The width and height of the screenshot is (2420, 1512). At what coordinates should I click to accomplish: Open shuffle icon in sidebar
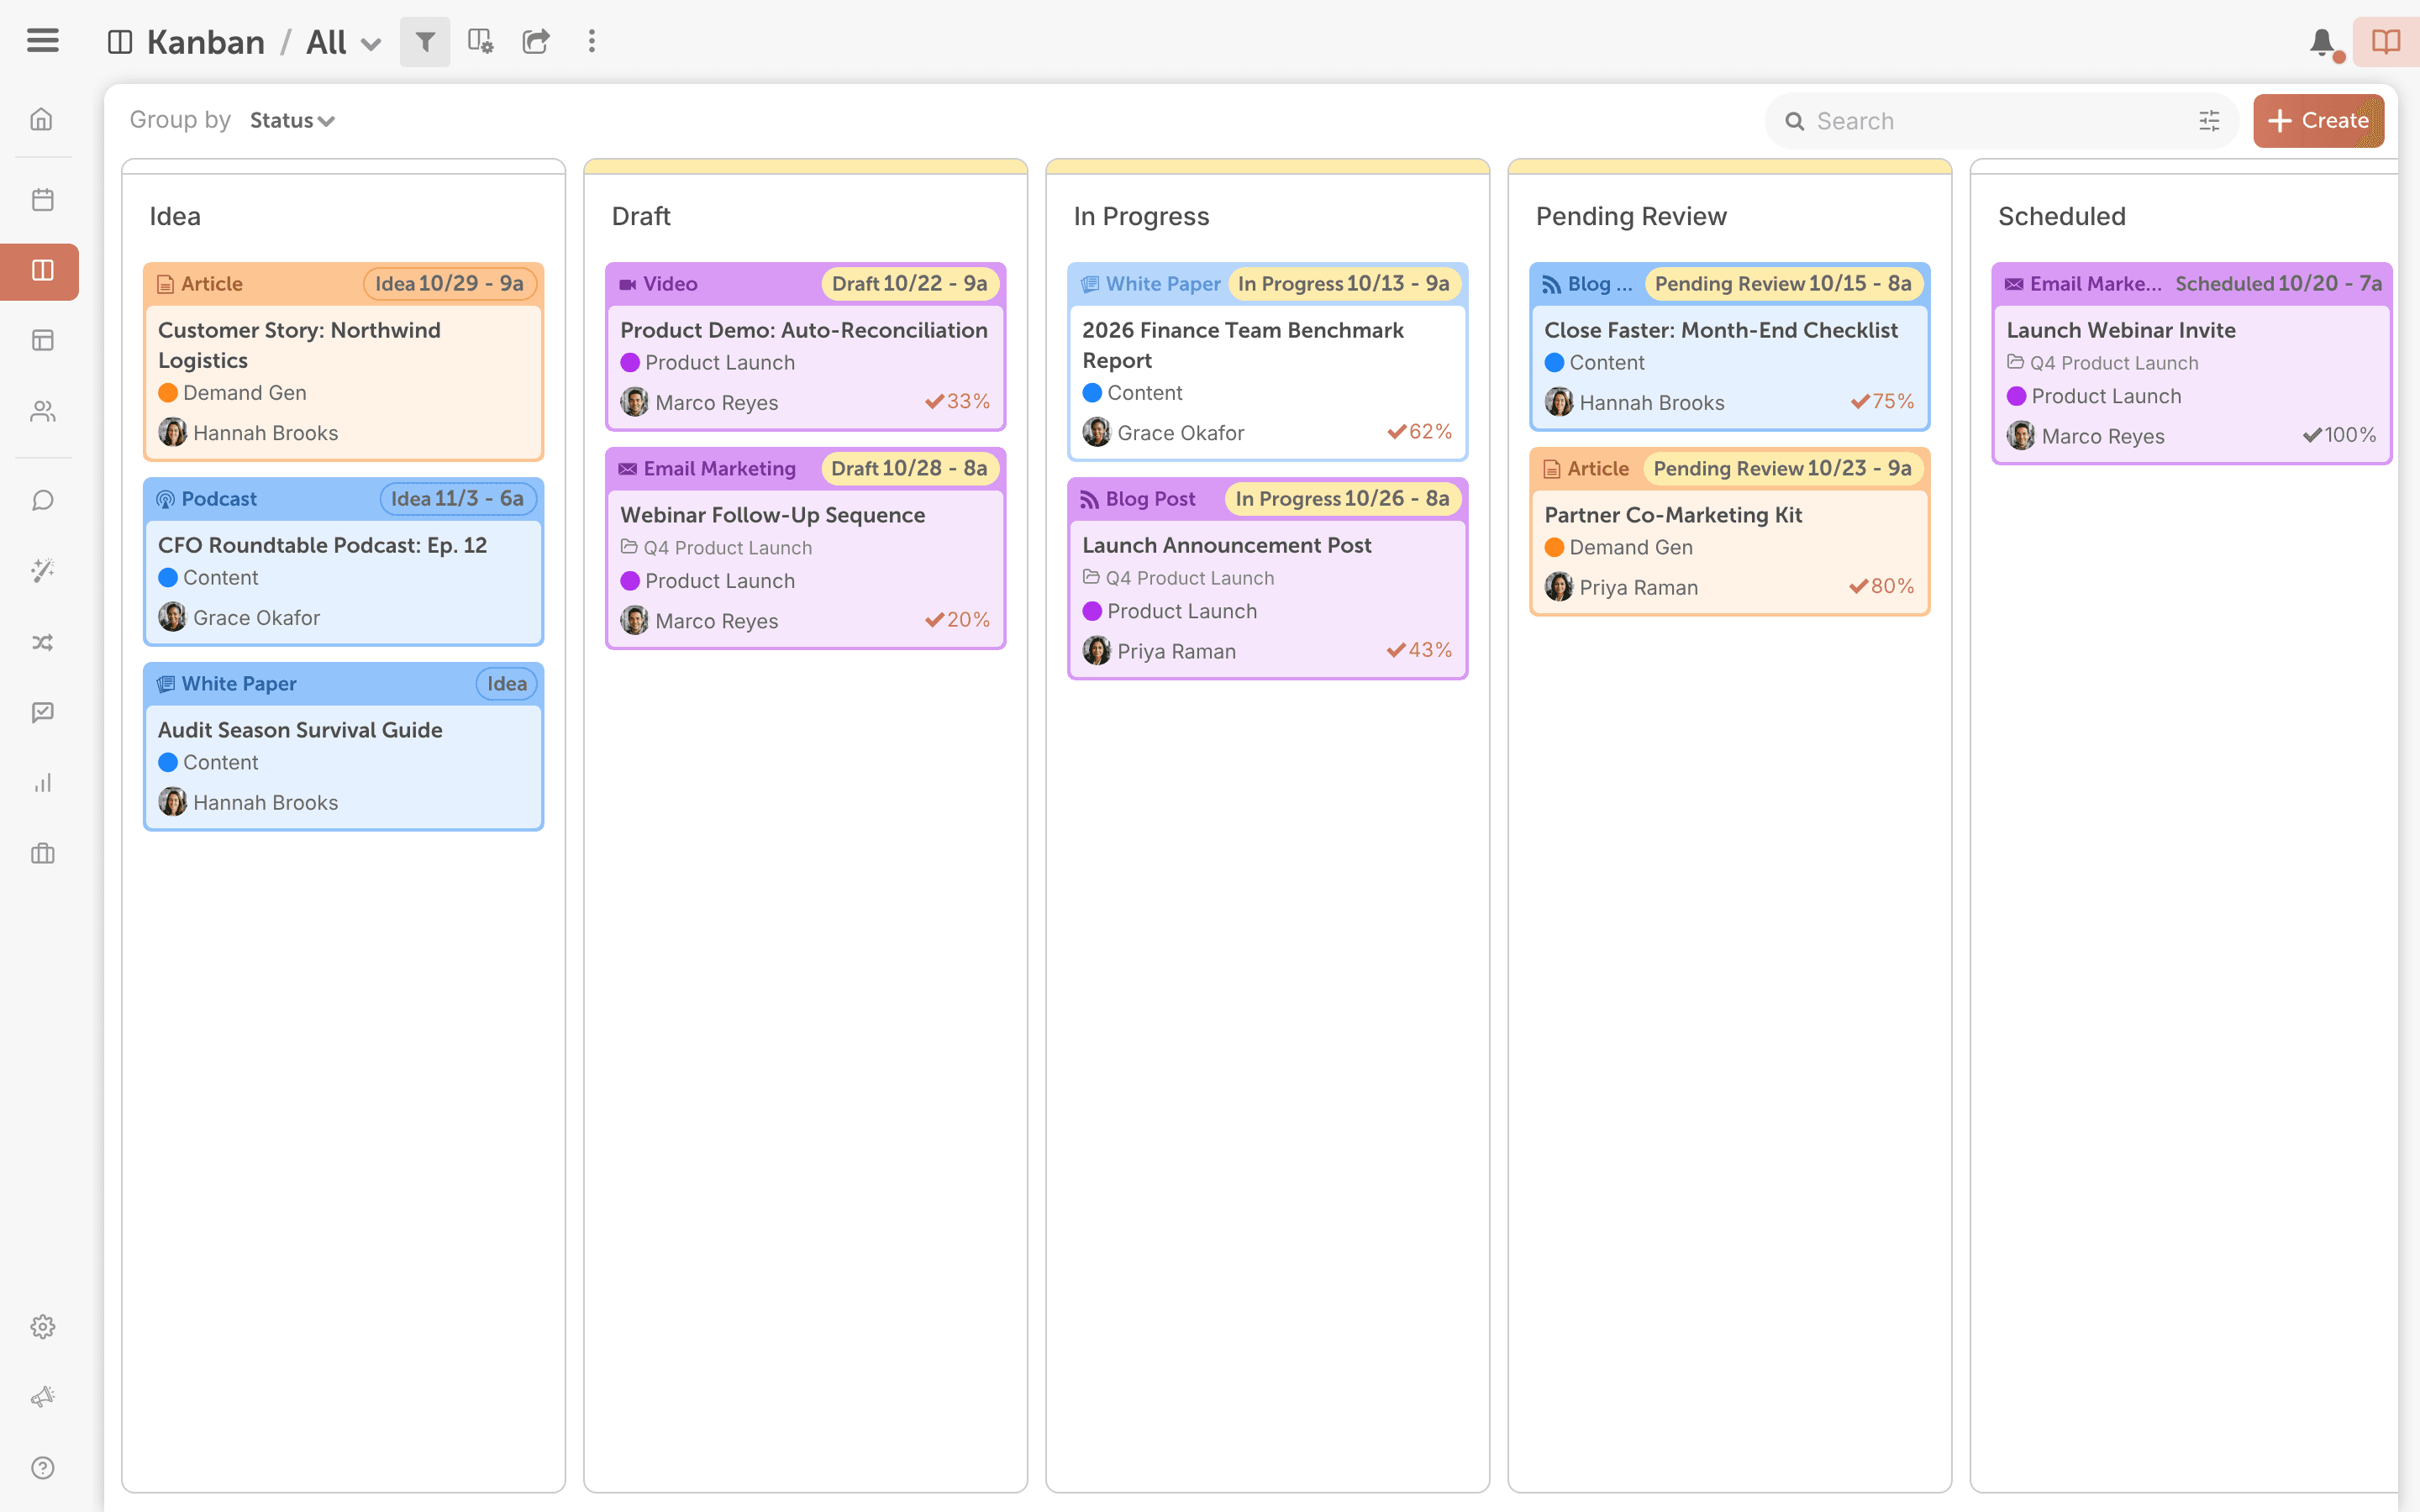[x=42, y=642]
